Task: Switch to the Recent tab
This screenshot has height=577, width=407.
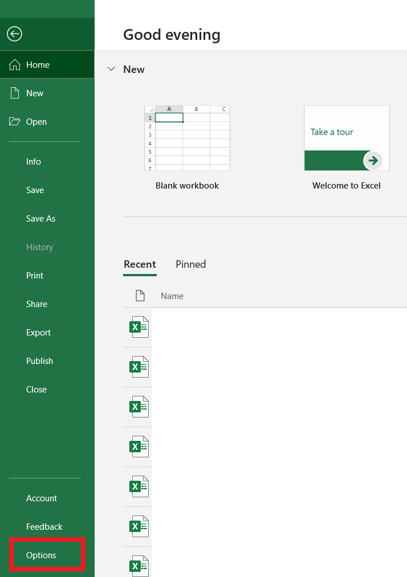Action: 140,264
